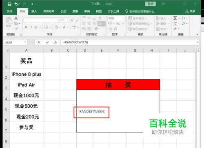Click cell containing iPhone 8 plus

(x=26, y=74)
